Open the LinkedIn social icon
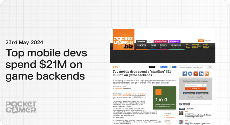Viewport: 230px width, 125px height. coord(201,74)
